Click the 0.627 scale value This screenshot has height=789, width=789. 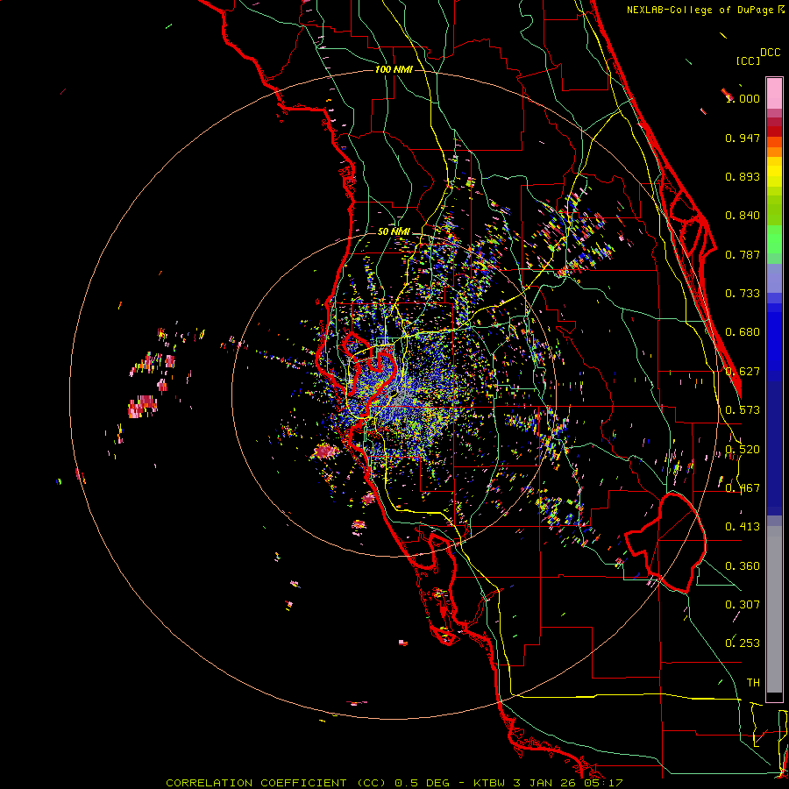click(743, 372)
